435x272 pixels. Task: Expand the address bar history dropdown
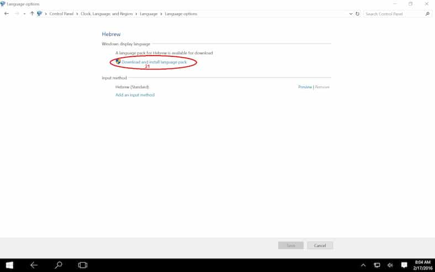point(351,14)
